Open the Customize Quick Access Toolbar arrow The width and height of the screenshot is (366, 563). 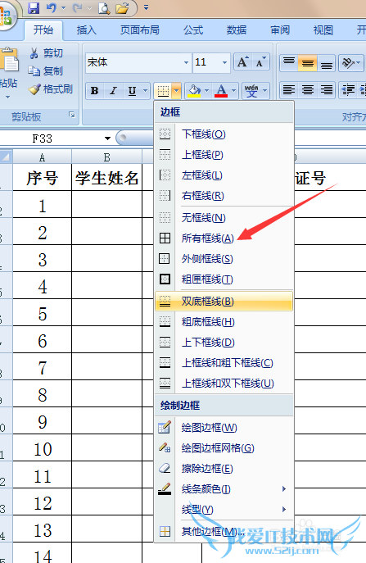(146, 7)
